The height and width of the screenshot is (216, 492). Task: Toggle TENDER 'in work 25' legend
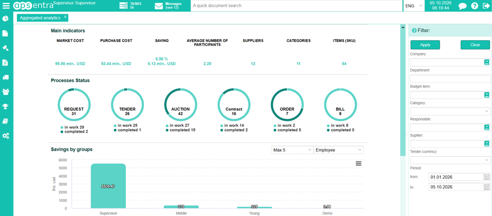pyautogui.click(x=125, y=126)
